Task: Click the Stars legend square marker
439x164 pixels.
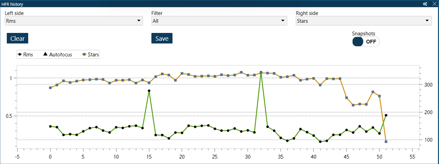Action: tap(84, 54)
